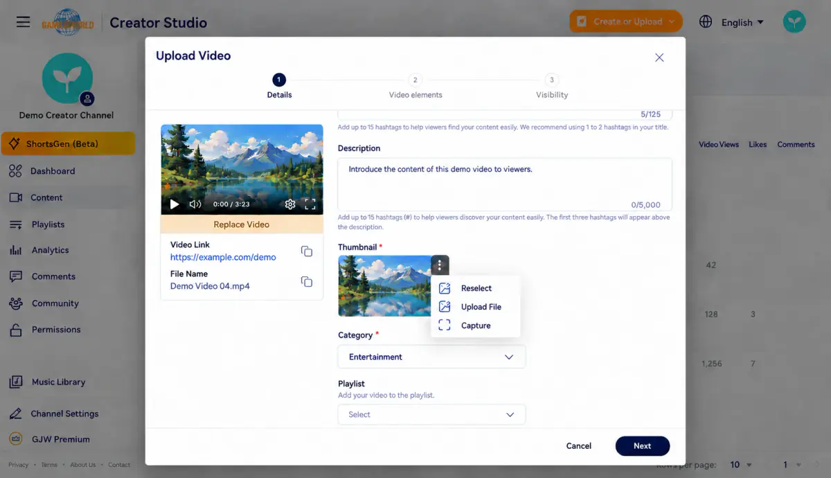Click Cancel in upload dialog

tap(578, 446)
